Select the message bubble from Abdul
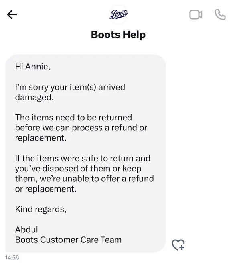 coord(85,153)
